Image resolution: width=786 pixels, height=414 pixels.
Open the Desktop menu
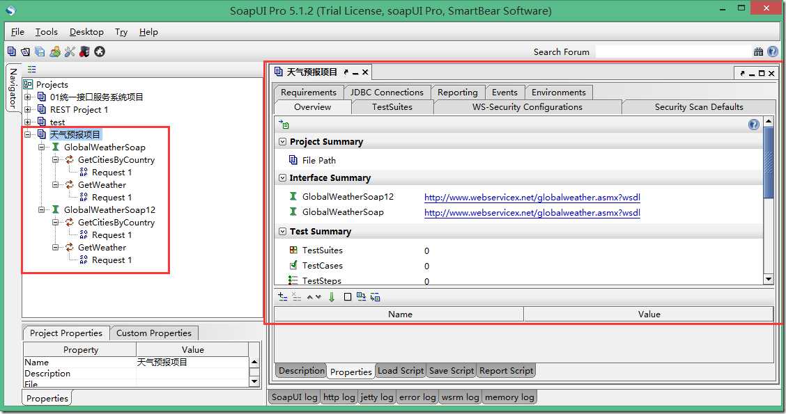[x=86, y=31]
